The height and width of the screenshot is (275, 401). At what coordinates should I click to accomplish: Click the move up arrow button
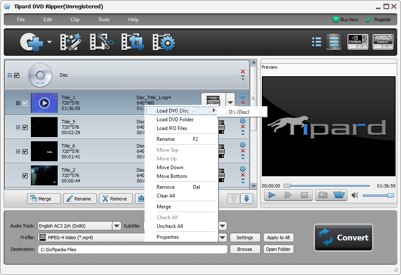pyautogui.click(x=233, y=198)
